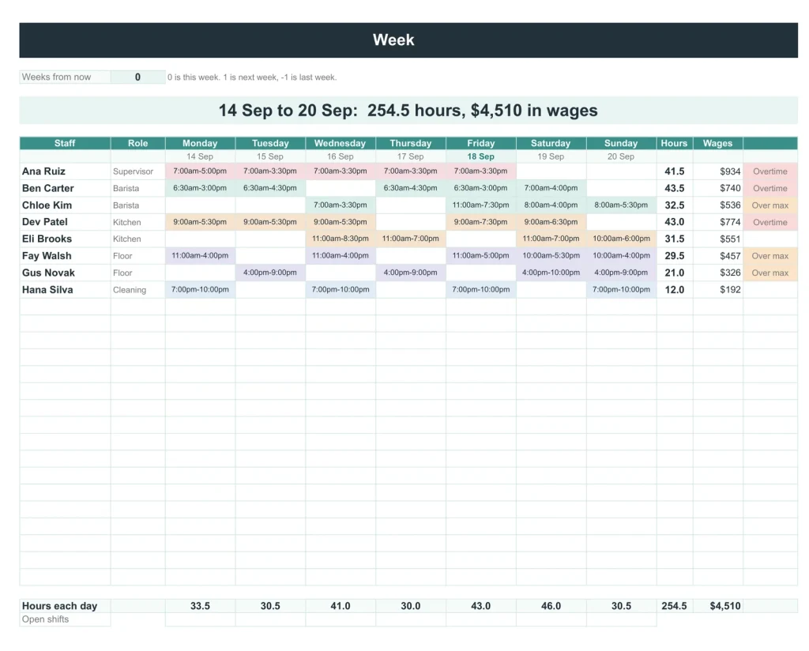809x651 pixels.
Task: Select Dev Patel staff name cell
Action: [x=65, y=222]
